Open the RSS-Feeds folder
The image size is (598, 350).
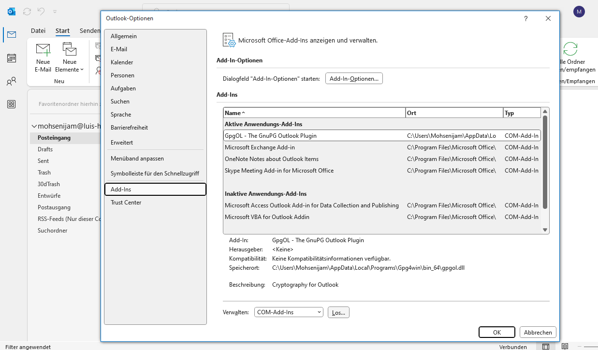click(65, 219)
